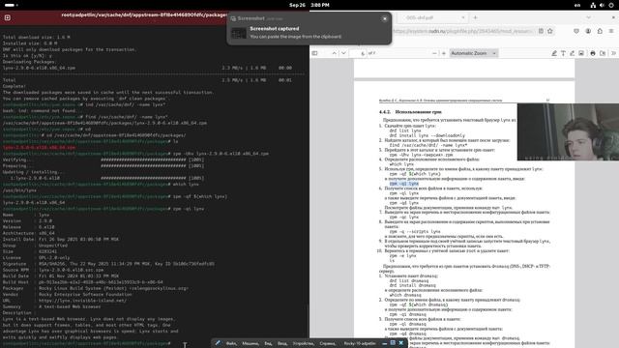Click the section heading 4.4.2 in the PDF

(410, 112)
